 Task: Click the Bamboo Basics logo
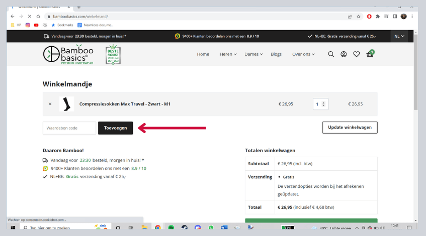point(70,55)
